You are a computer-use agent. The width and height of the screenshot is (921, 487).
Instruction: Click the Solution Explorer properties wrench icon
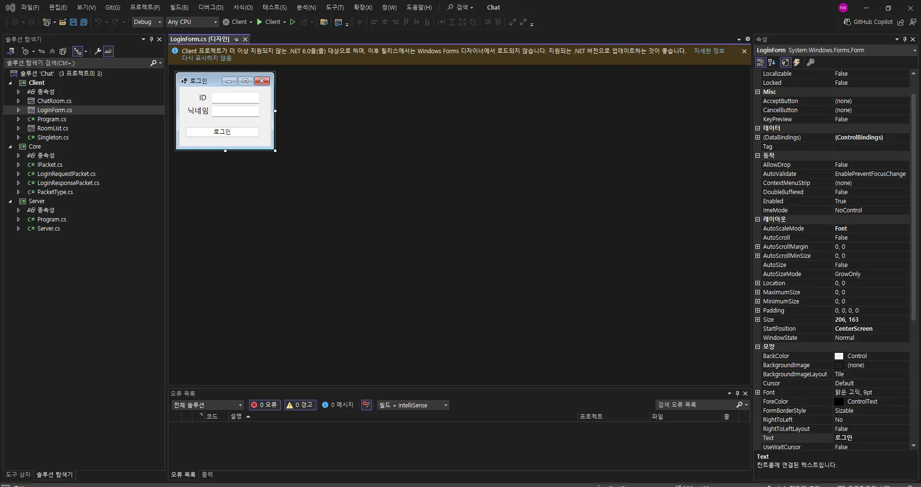(97, 51)
